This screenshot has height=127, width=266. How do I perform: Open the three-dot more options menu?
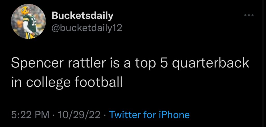click(249, 15)
